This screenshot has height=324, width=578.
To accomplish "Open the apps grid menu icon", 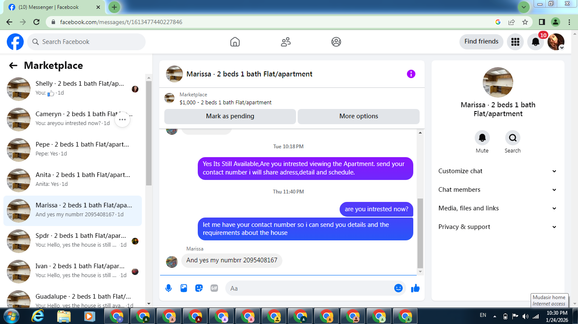I will click(515, 42).
